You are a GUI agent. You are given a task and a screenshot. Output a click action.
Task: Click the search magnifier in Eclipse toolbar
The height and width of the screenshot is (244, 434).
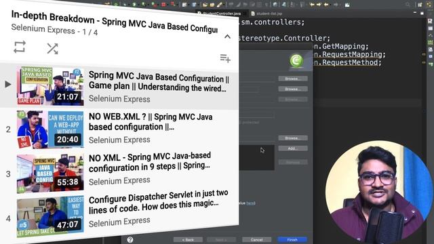[x=408, y=5]
